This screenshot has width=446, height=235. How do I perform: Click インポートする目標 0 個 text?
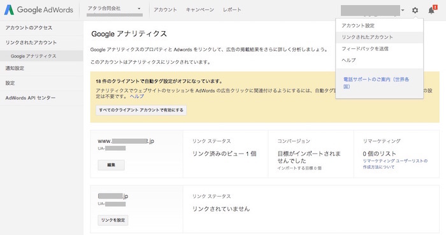pos(299,168)
